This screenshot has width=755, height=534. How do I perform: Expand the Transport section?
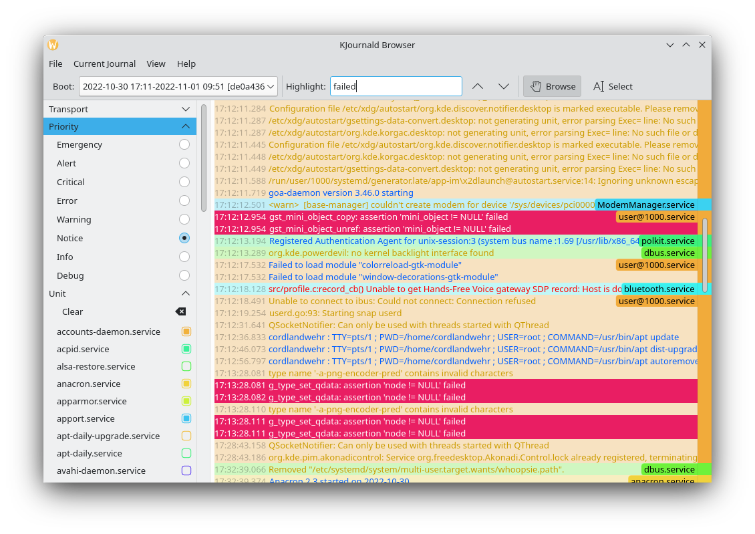click(186, 109)
